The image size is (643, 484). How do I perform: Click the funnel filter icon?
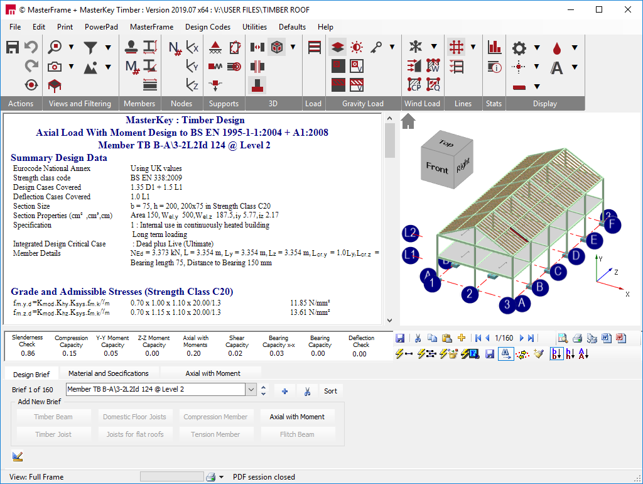coord(90,48)
